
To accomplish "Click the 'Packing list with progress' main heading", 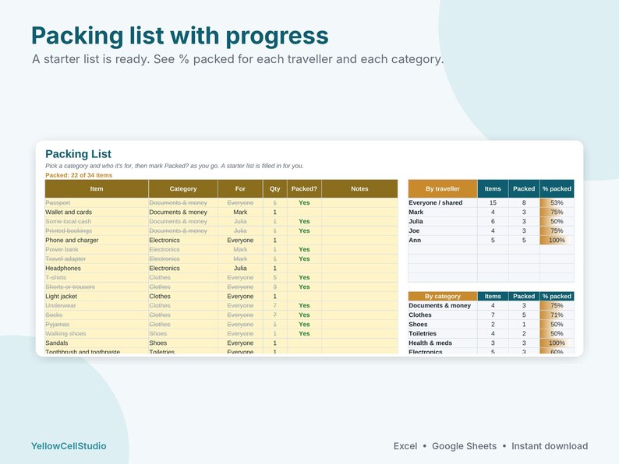I will (x=179, y=36).
